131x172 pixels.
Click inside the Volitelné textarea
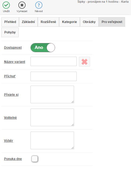pos(52,117)
